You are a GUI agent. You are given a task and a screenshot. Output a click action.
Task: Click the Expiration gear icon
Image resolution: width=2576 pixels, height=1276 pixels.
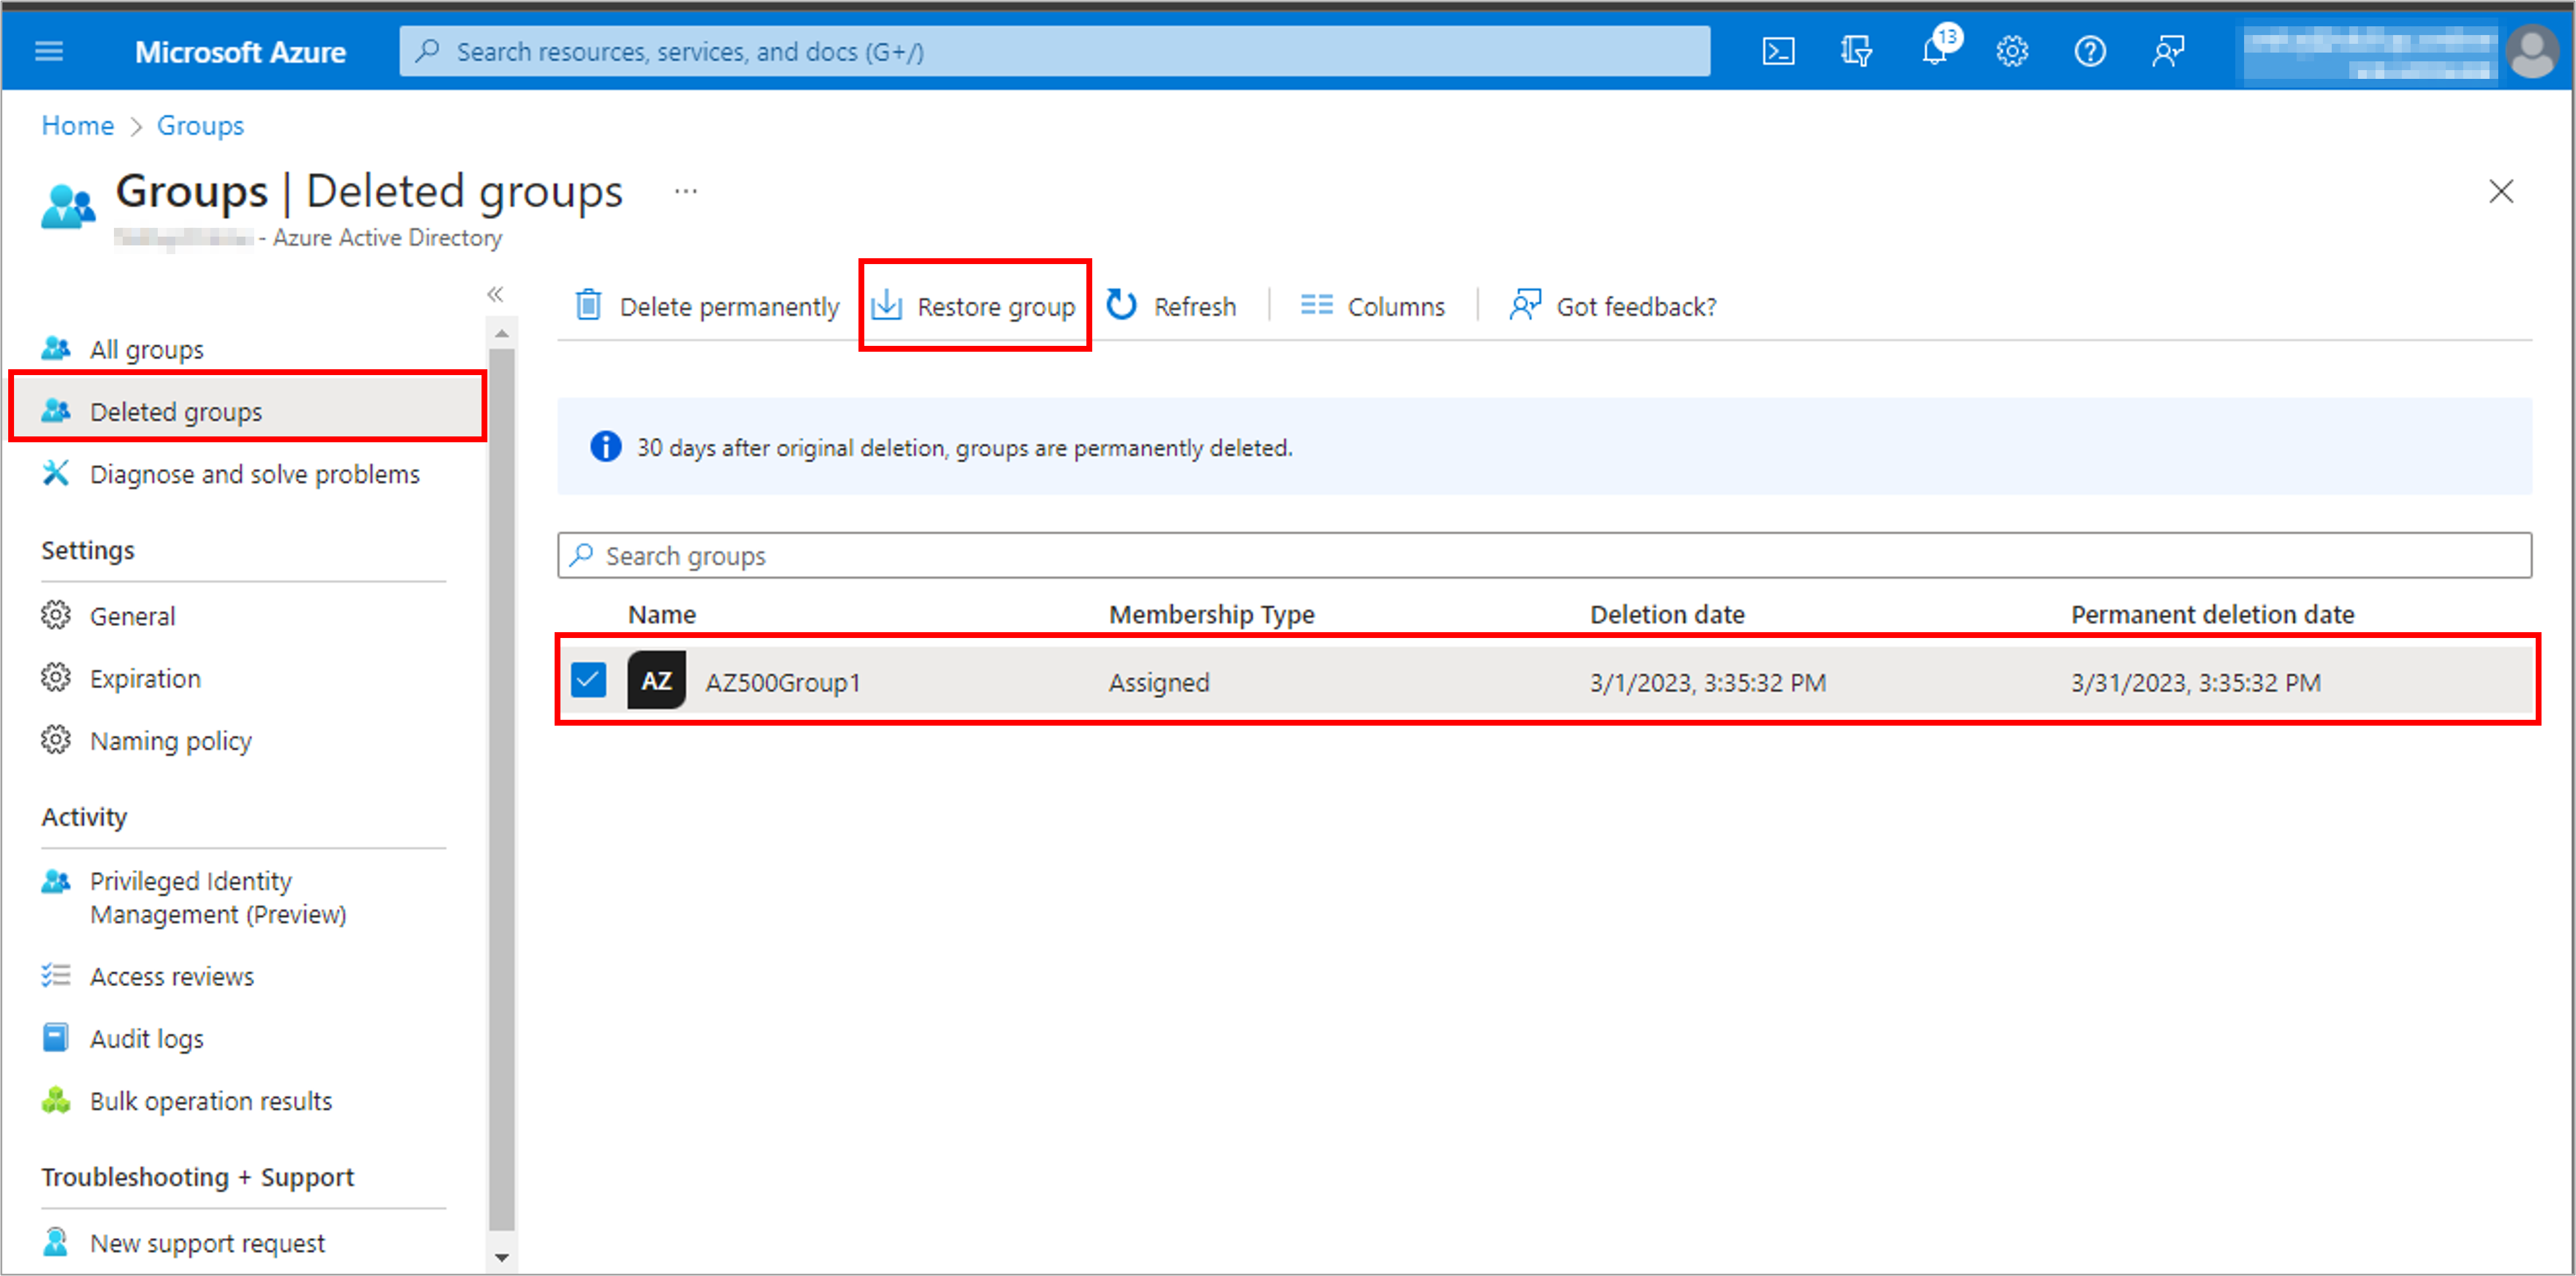tap(56, 678)
